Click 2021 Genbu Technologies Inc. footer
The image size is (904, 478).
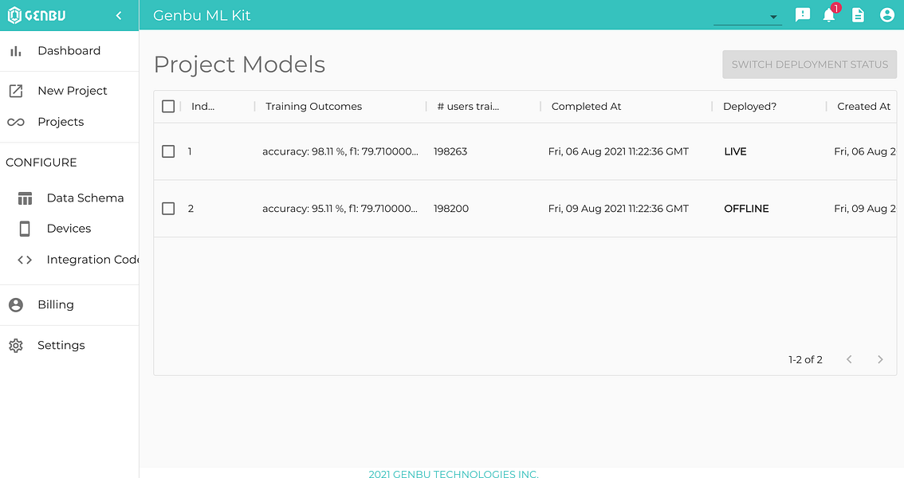point(454,473)
